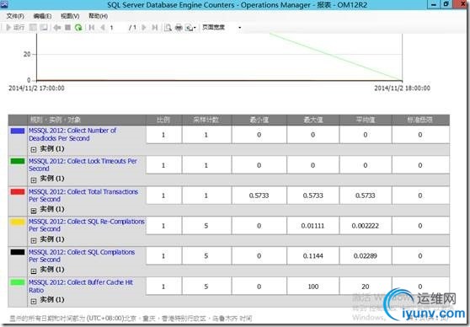Click the 最大值 (maximum) column header
The image size is (470, 327).
point(313,120)
